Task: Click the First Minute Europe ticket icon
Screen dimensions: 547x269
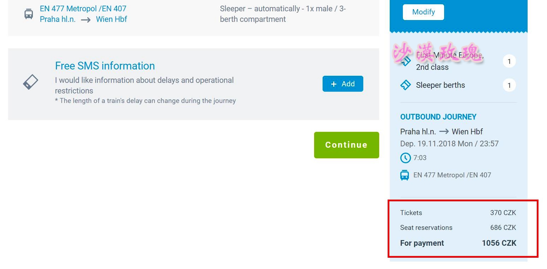Action: point(406,61)
